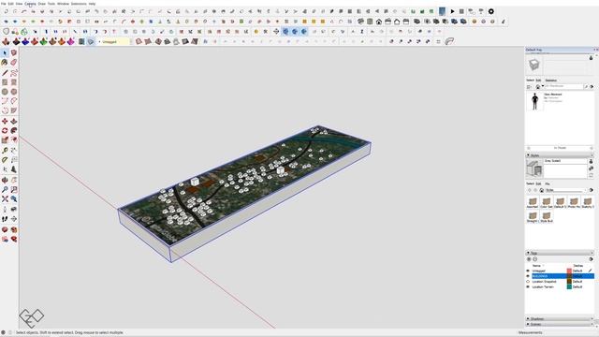This screenshot has width=599, height=337.
Task: Open the File menu
Action: tap(4, 4)
